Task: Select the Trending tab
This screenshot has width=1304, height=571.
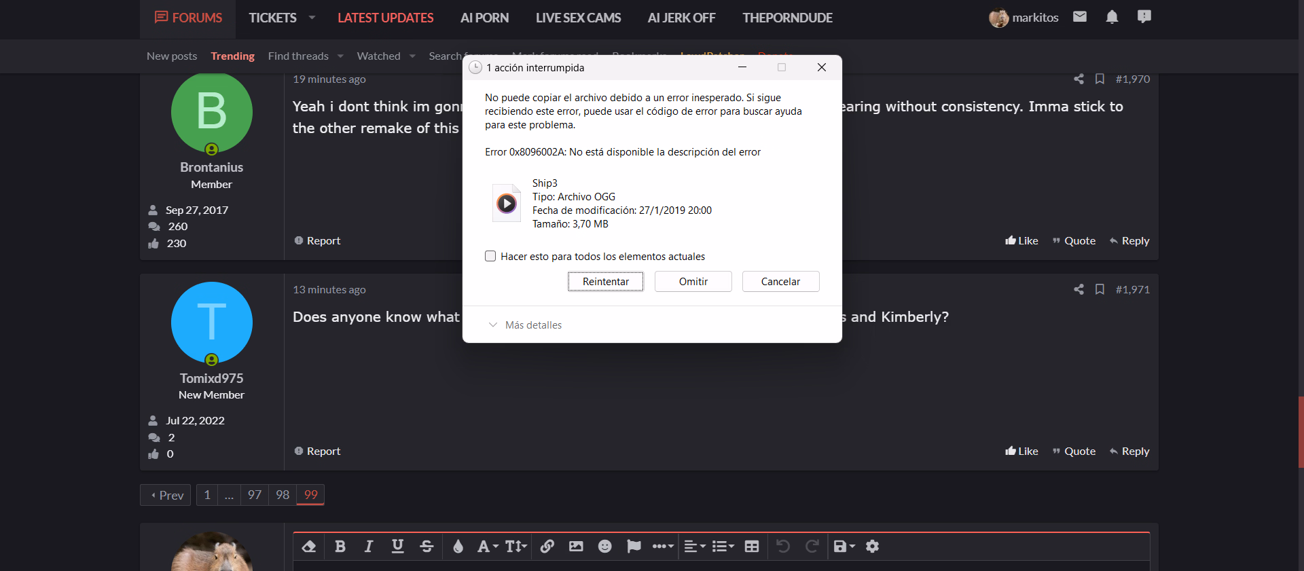Action: pos(232,56)
